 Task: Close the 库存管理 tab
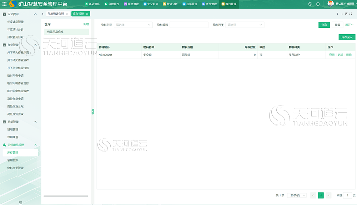click(87, 14)
